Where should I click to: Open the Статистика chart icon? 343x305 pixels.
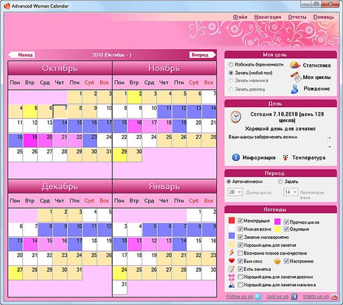[294, 65]
